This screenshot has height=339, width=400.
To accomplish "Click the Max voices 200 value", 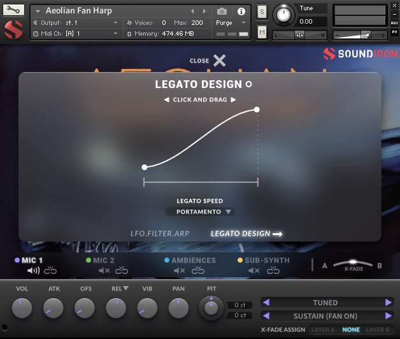I will tap(197, 23).
